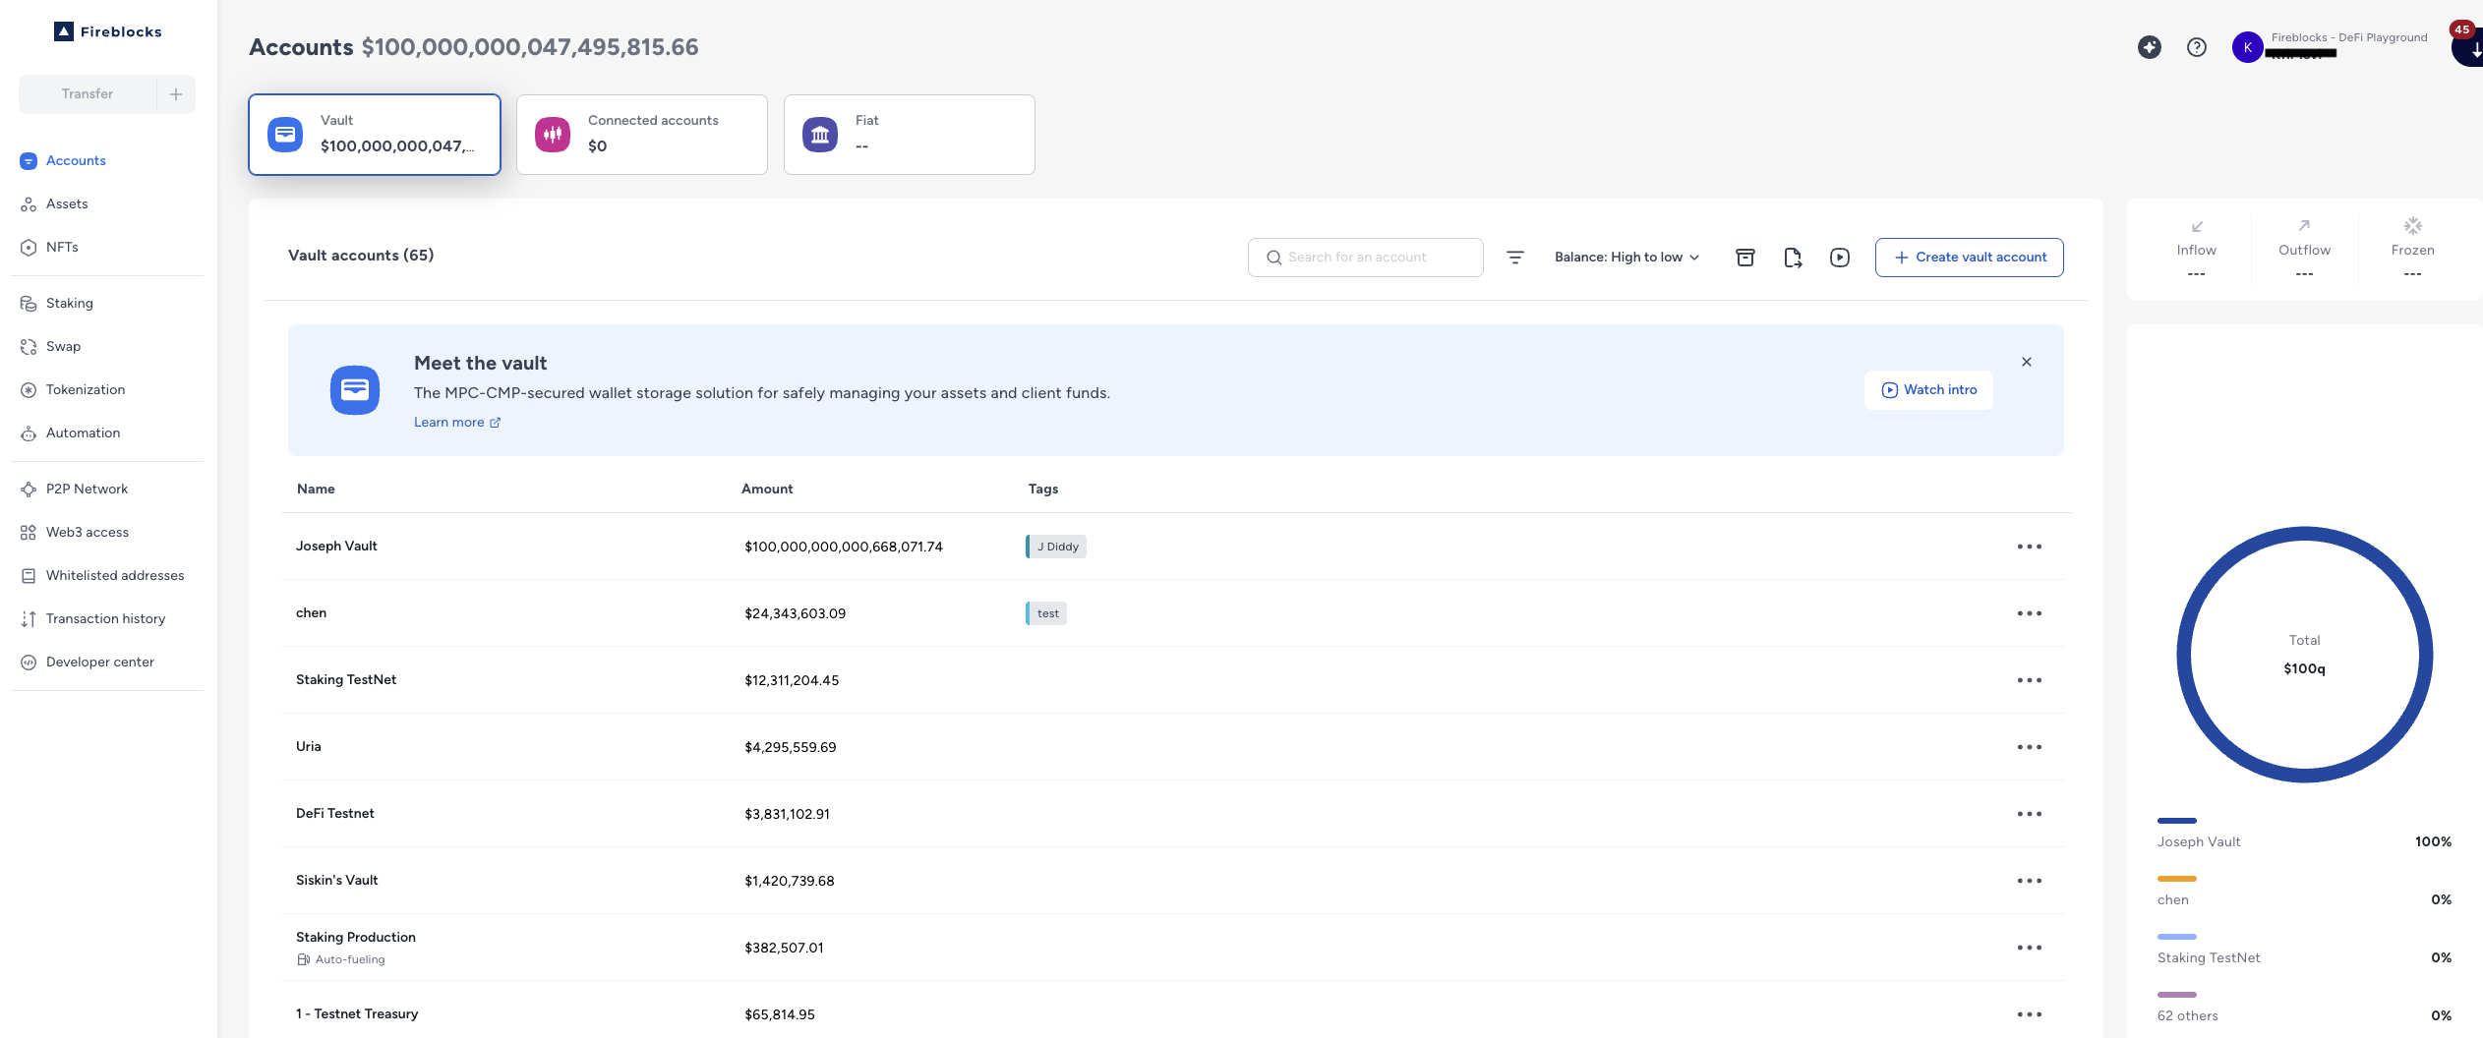Open the K user profile avatar
Viewport: 2483px width, 1038px height.
(2247, 47)
